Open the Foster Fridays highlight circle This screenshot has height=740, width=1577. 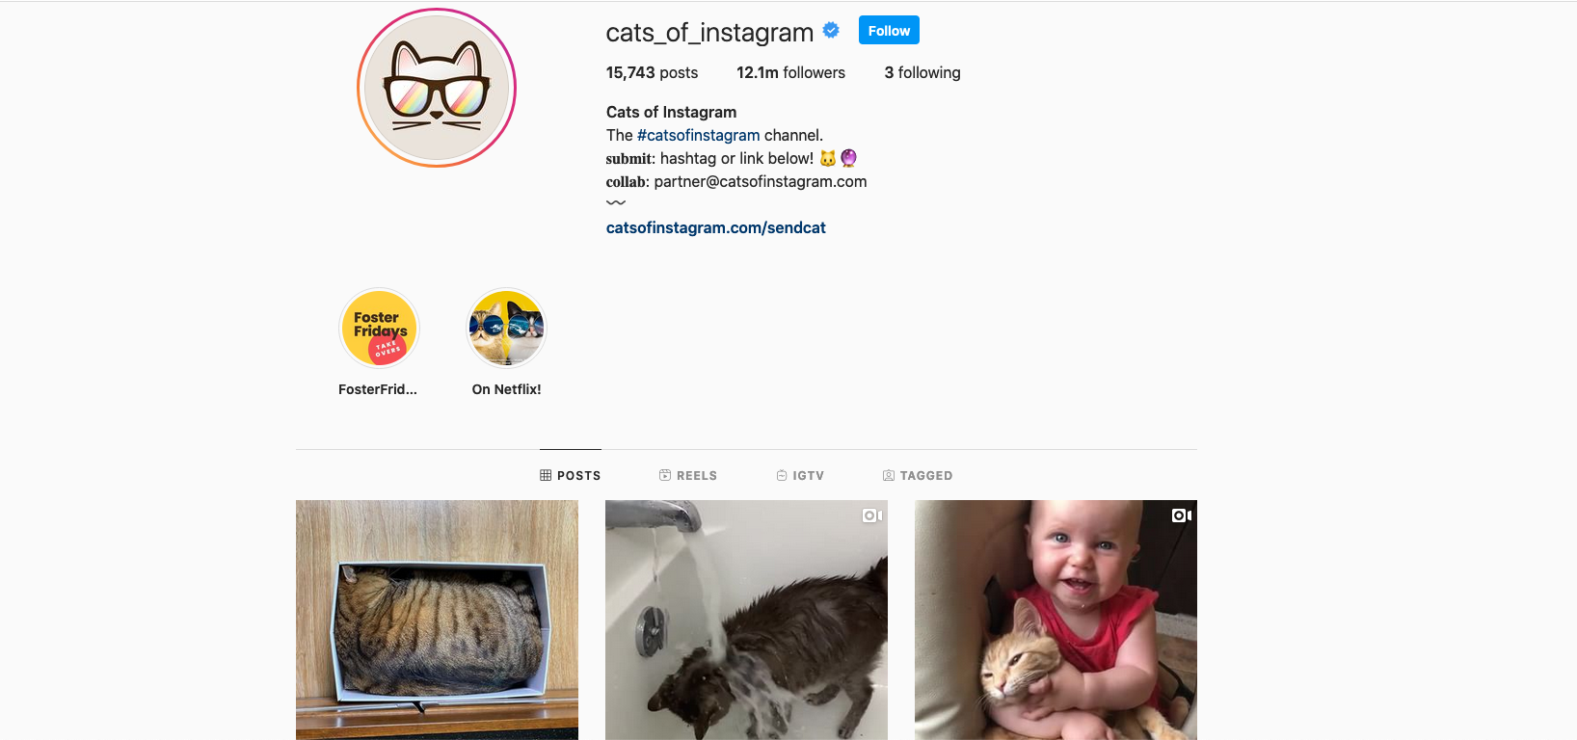pos(380,329)
